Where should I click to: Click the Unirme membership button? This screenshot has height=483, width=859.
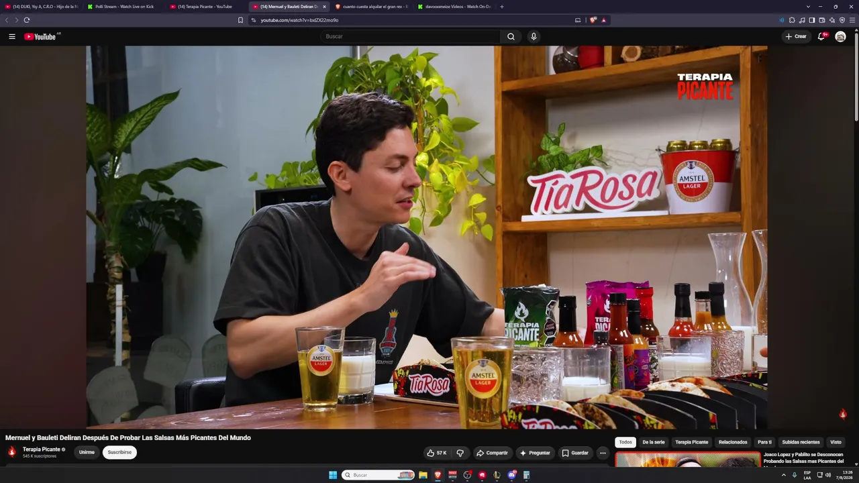click(x=87, y=452)
